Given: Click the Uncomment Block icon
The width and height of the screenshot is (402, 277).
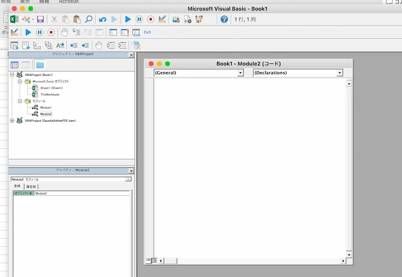Looking at the screenshot, I should pyautogui.click(x=122, y=46).
